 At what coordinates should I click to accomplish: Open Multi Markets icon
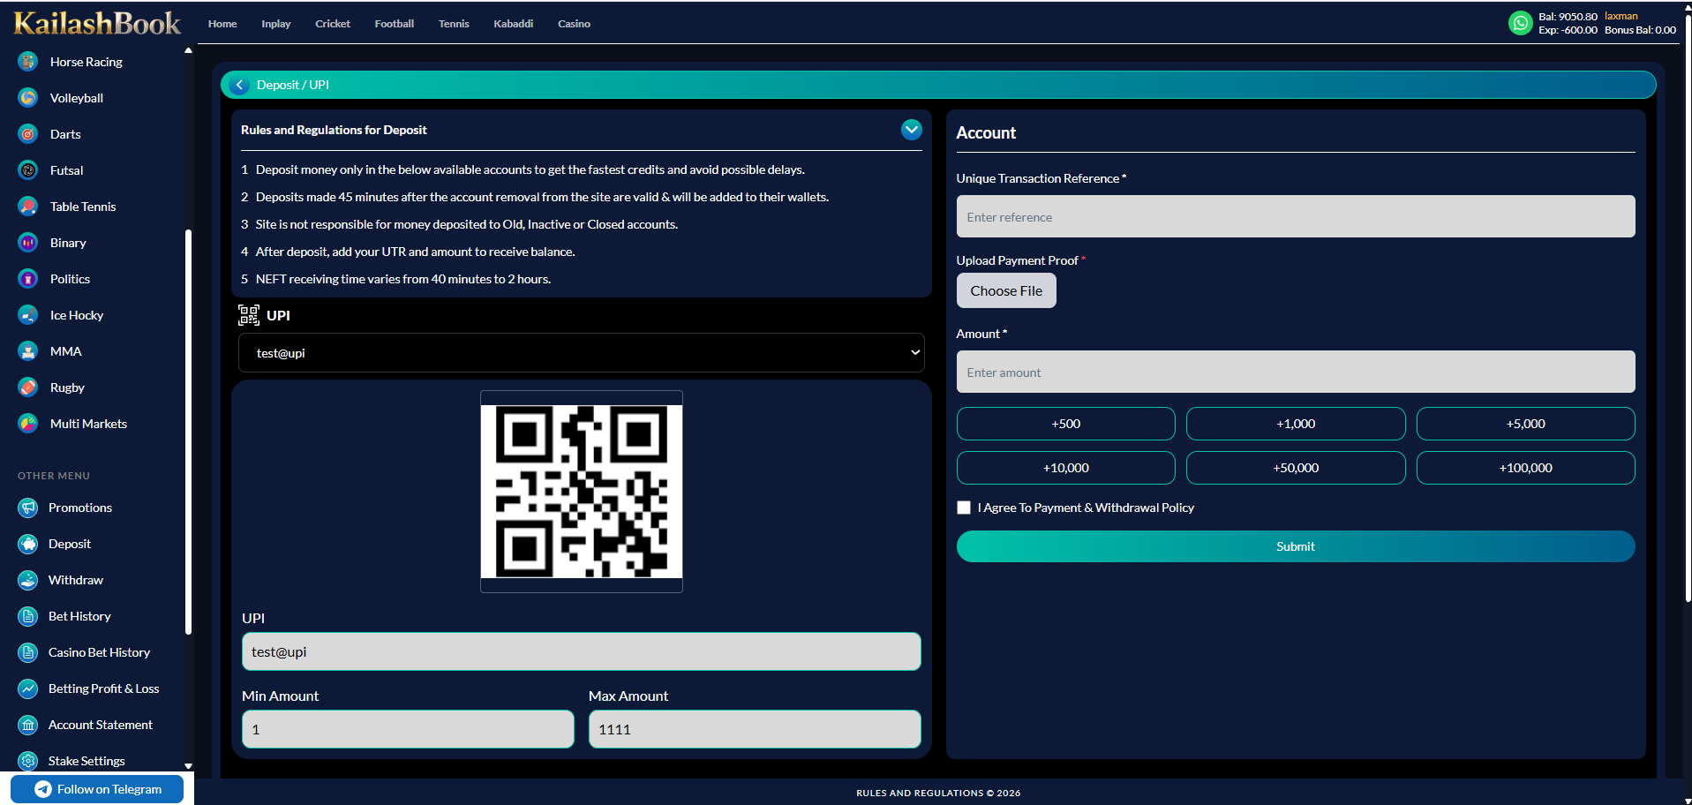(x=28, y=424)
